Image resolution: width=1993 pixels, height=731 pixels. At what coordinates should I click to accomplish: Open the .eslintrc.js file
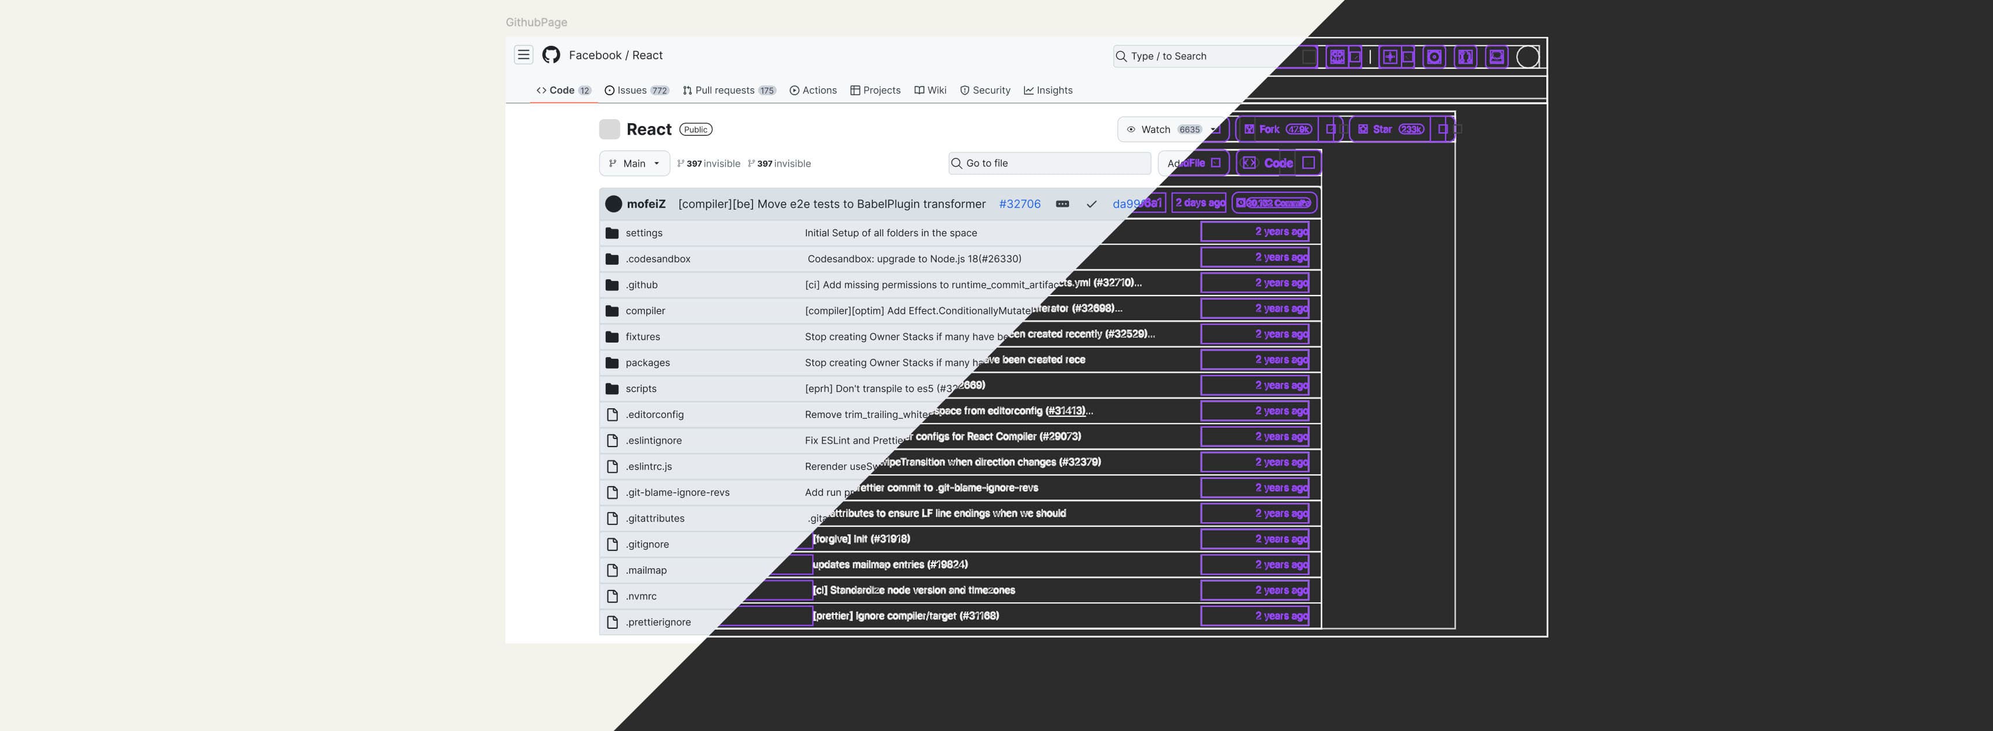click(x=648, y=466)
